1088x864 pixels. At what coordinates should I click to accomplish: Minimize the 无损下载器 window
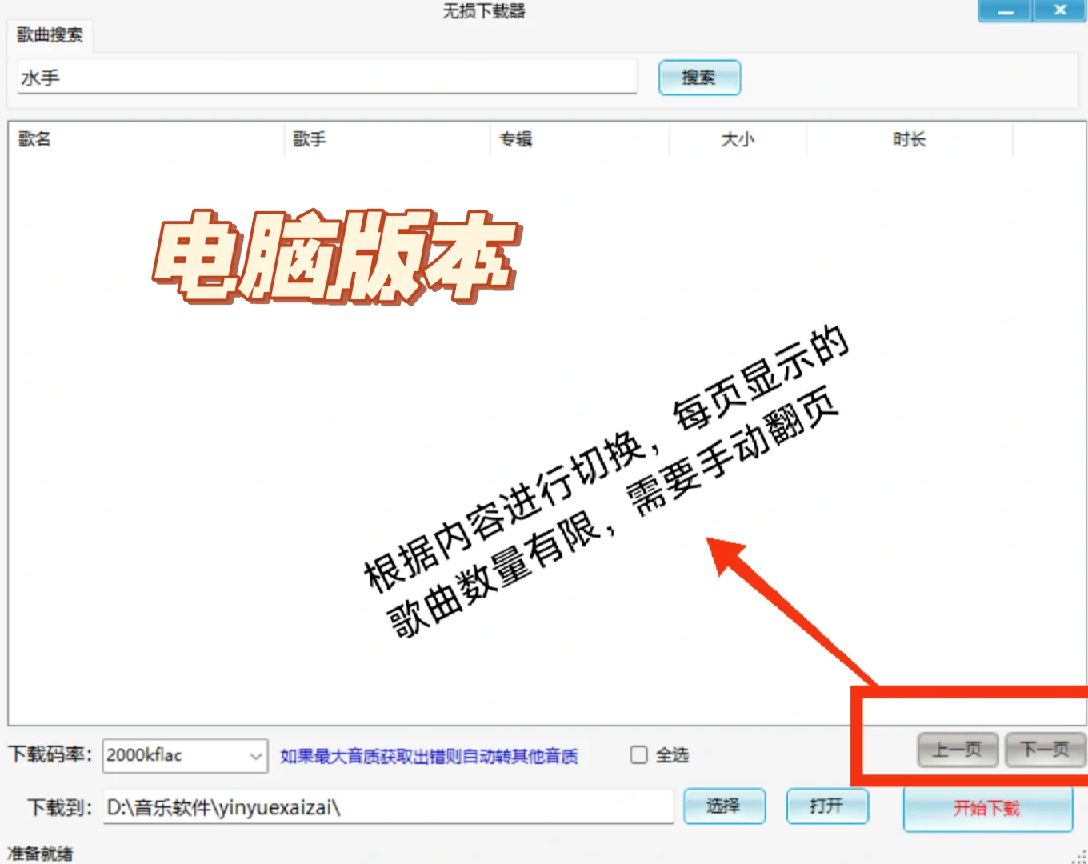1004,10
